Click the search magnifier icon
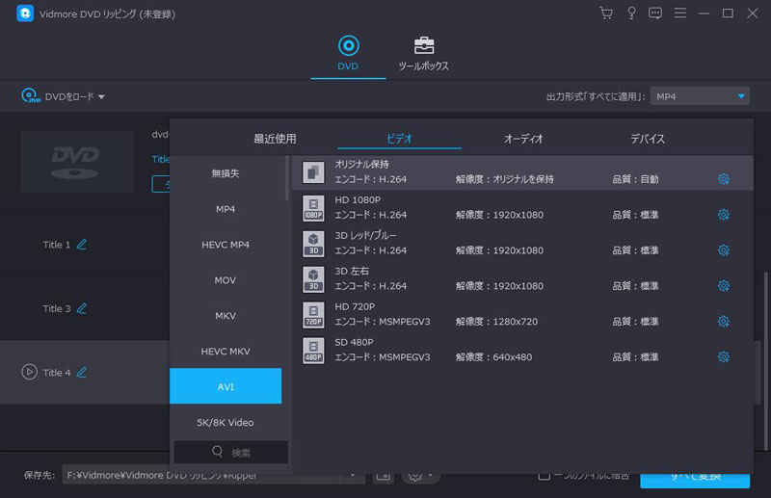 (218, 452)
